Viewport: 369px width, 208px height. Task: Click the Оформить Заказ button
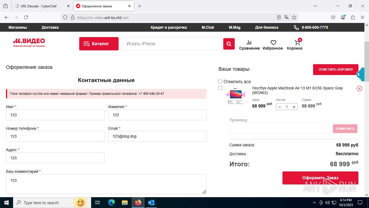point(320,178)
